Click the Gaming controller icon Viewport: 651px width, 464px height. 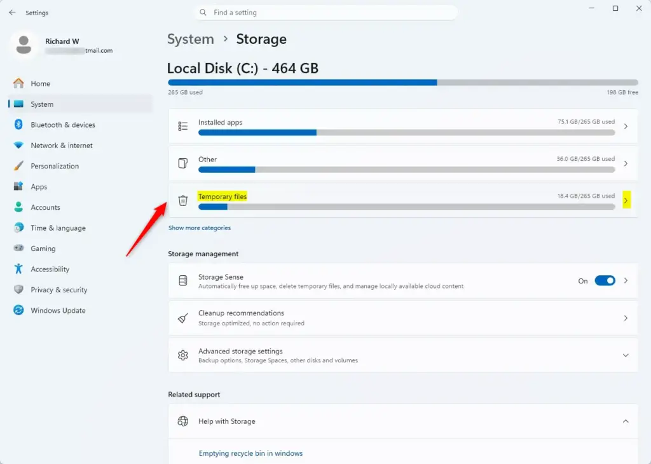18,248
